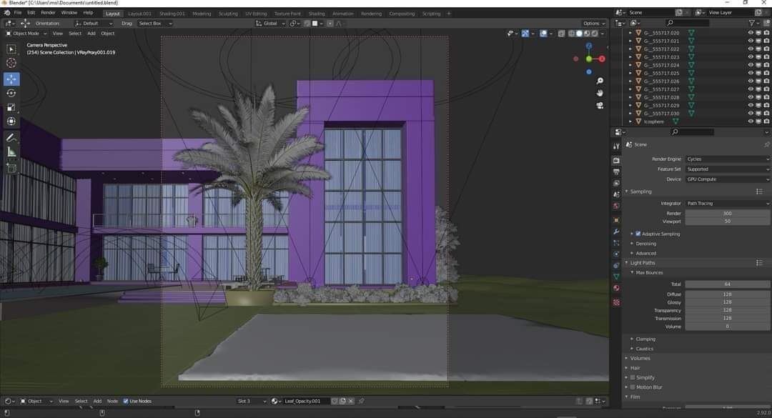Open the Material Properties tab
The image size is (772, 418).
616,288
